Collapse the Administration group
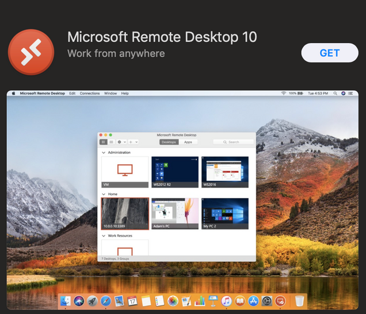The width and height of the screenshot is (366, 314). (x=104, y=153)
